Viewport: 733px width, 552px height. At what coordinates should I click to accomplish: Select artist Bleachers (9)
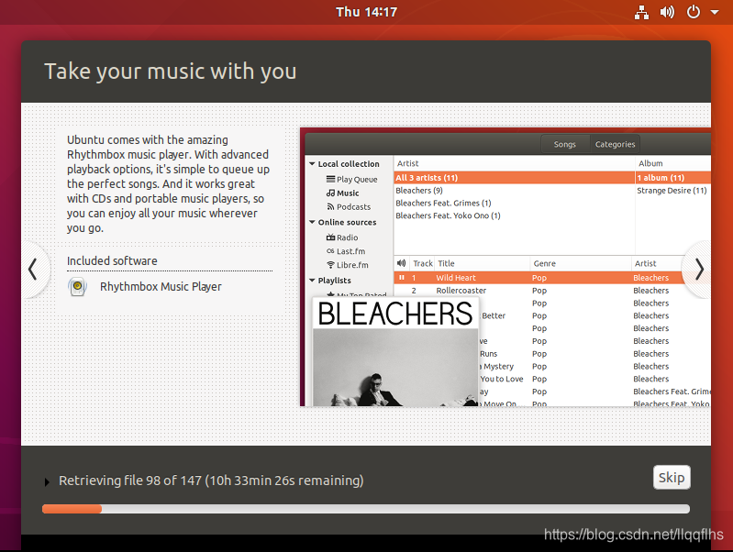(x=419, y=191)
